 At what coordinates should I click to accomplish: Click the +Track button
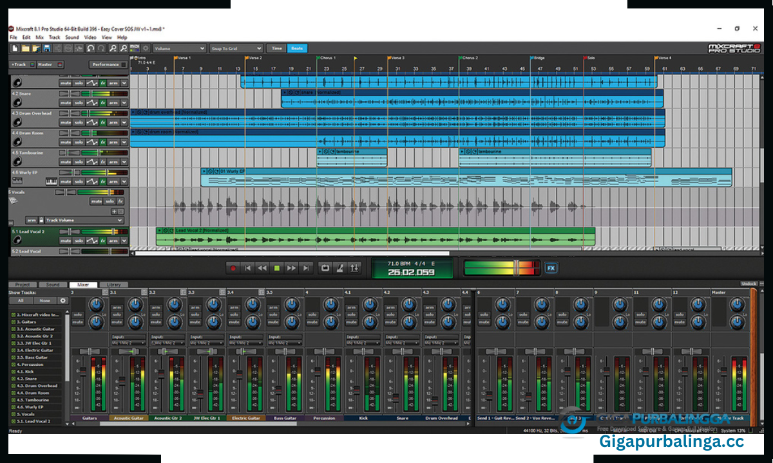click(x=23, y=64)
